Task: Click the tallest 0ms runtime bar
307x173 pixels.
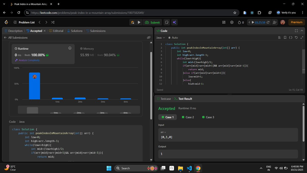Action: [x=35, y=86]
